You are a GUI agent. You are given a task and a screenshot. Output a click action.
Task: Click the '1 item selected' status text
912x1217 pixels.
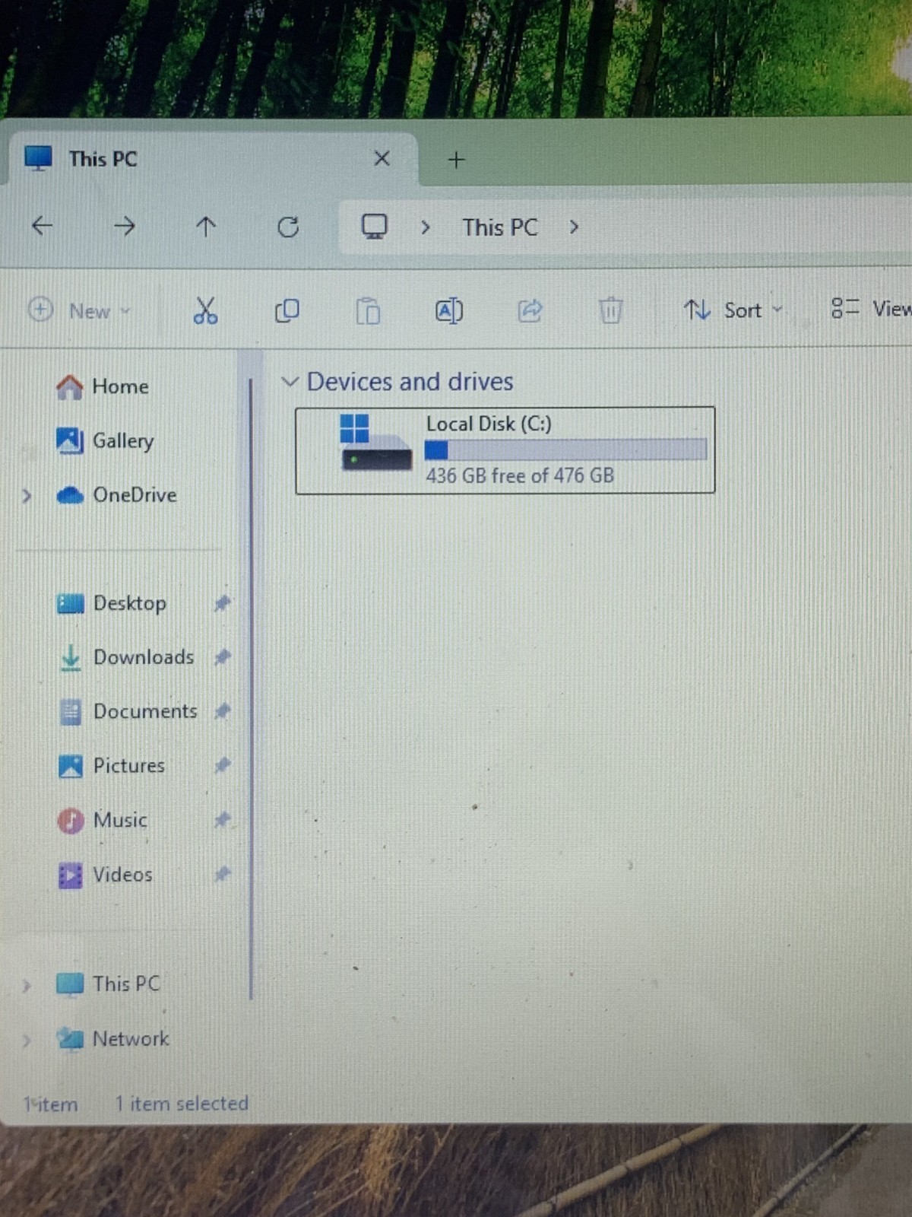coord(182,1104)
